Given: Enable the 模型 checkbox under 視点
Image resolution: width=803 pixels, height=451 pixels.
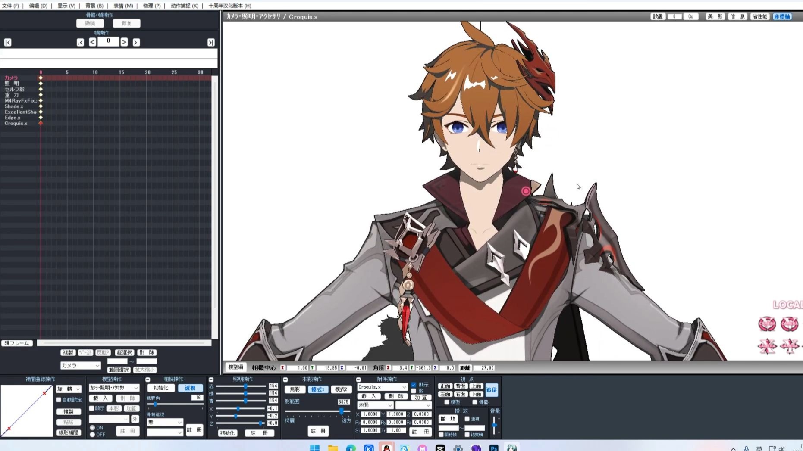Looking at the screenshot, I should 447,402.
